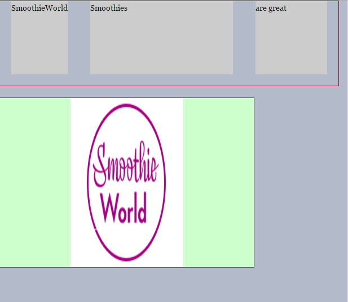Click the bold 'World' text in logo
348x302 pixels.
point(124,208)
